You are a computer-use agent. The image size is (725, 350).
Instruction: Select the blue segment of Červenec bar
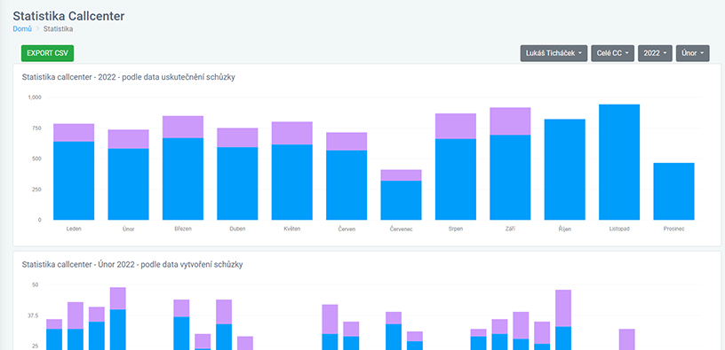point(401,200)
